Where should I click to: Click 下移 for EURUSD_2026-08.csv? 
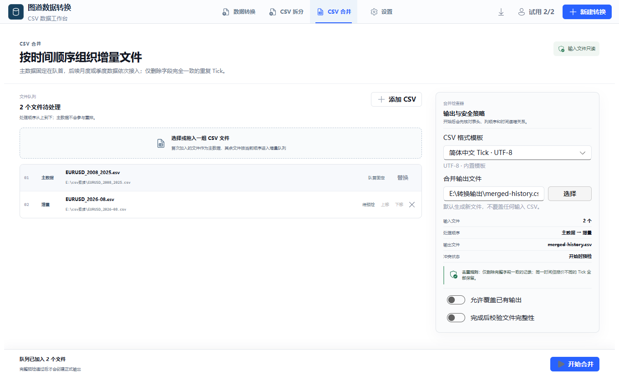tap(399, 205)
